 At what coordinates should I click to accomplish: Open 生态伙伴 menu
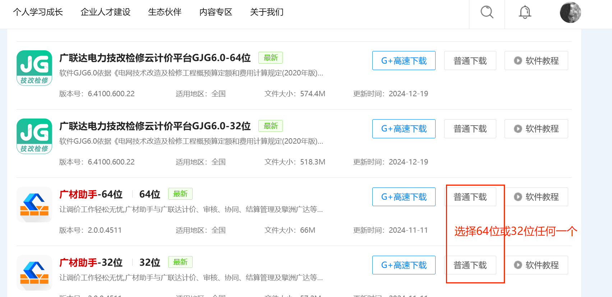pyautogui.click(x=165, y=12)
